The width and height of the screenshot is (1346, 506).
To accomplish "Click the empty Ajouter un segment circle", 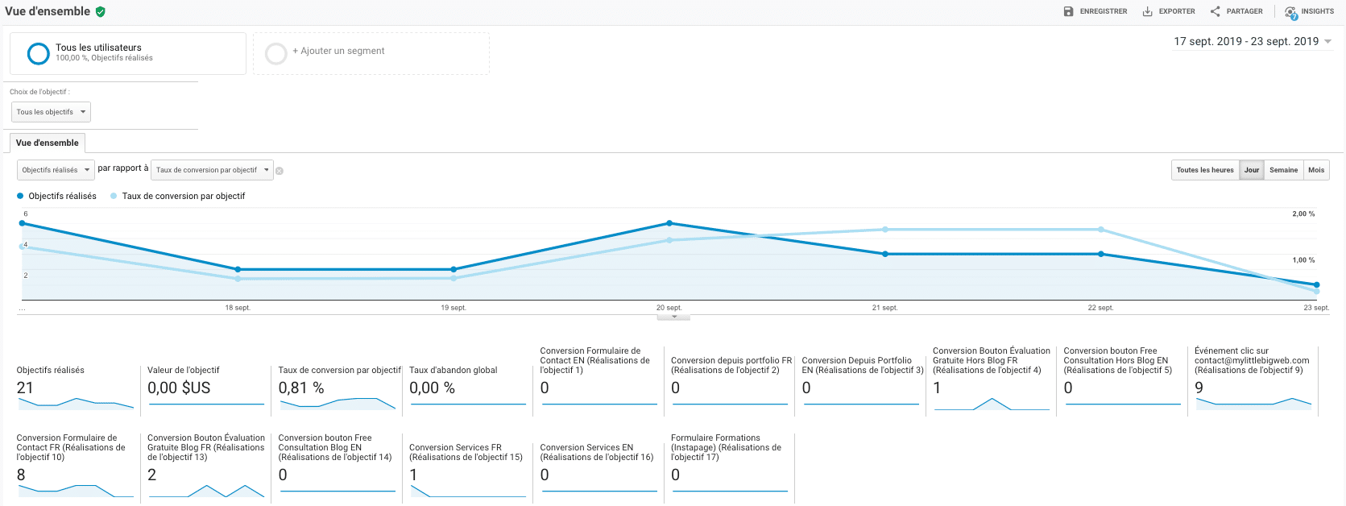I will 275,53.
